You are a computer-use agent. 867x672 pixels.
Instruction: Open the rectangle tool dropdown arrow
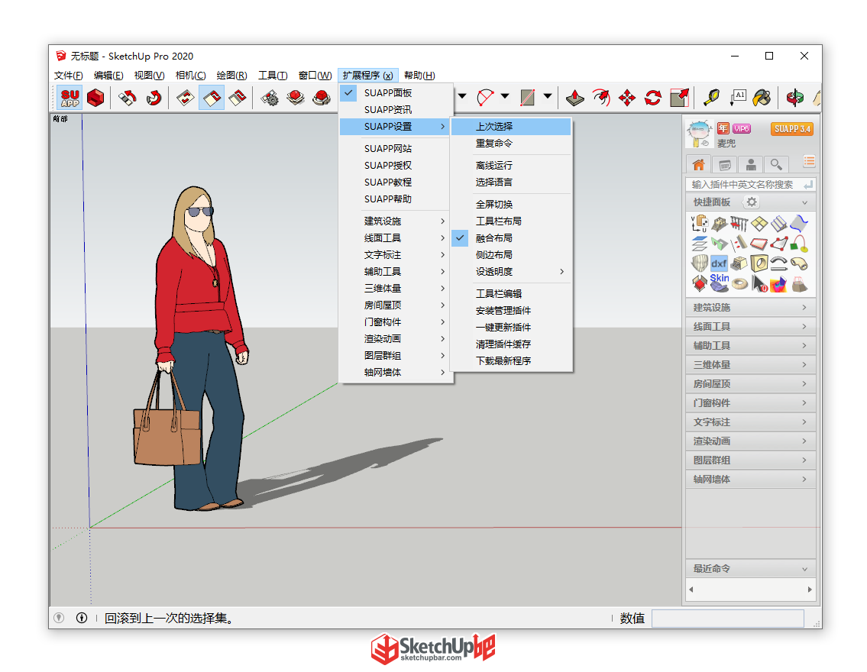click(x=548, y=97)
